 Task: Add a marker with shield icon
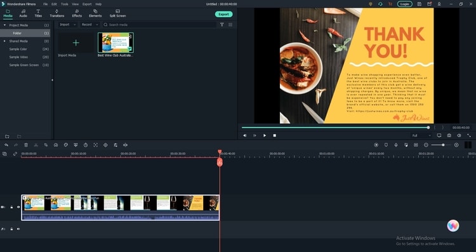[x=386, y=145]
